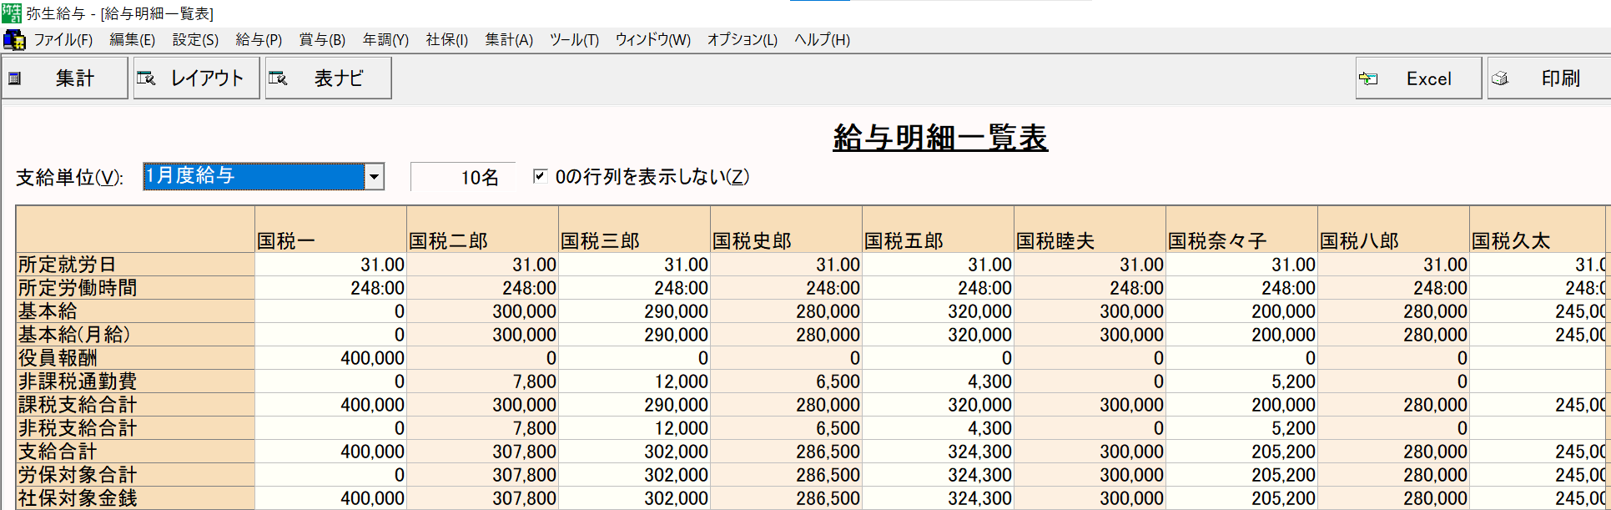This screenshot has width=1611, height=510.
Task: Select the 1月度給与 combo box field
Action: pyautogui.click(x=254, y=176)
